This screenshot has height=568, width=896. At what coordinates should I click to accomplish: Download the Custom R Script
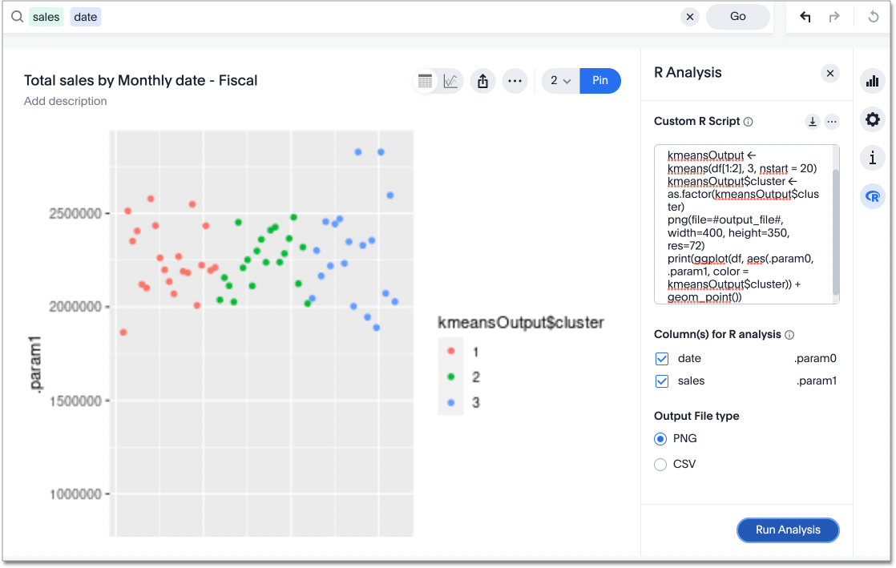click(x=812, y=121)
